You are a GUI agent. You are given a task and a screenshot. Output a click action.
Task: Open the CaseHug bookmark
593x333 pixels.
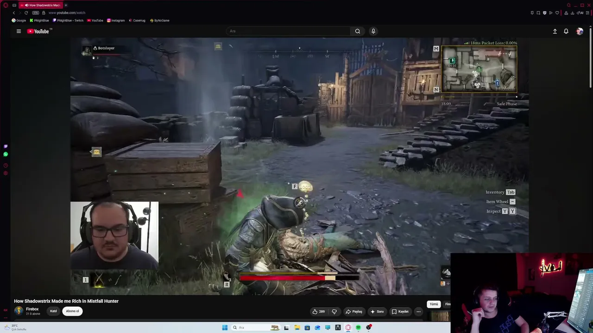[137, 20]
